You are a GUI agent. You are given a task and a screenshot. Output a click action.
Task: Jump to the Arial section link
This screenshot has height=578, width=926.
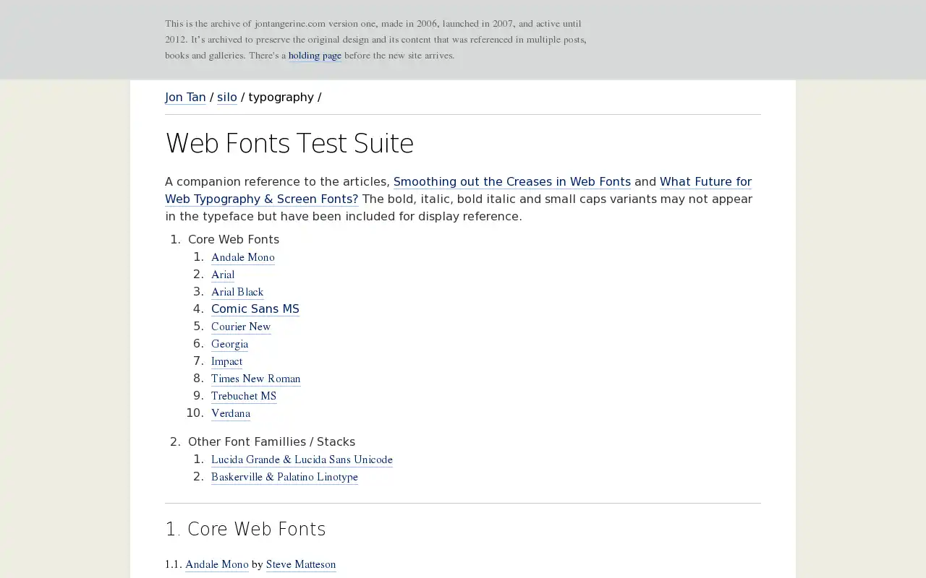(x=223, y=275)
